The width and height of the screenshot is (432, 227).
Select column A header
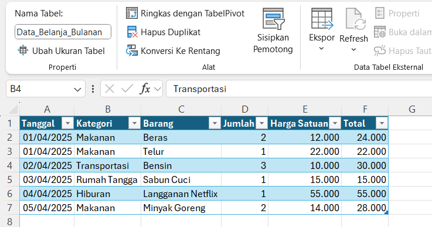(47, 109)
